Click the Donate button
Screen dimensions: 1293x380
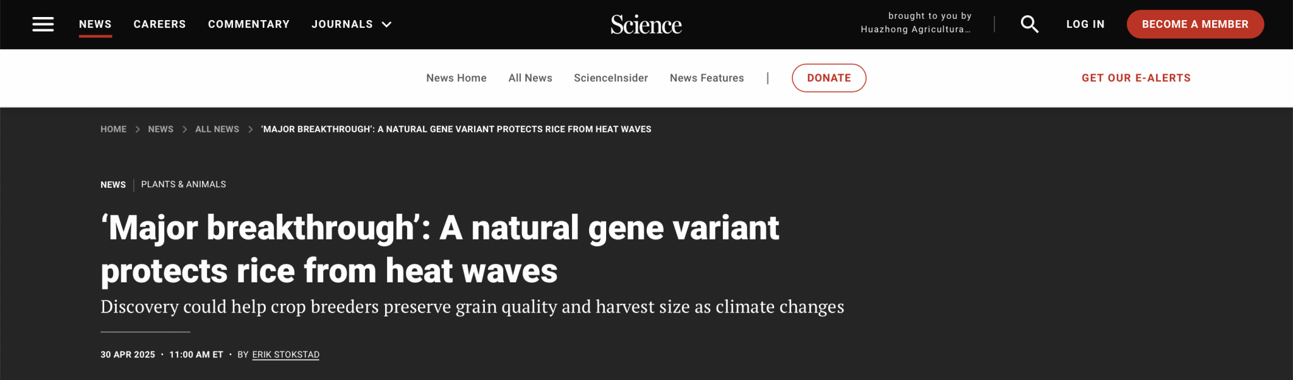829,78
